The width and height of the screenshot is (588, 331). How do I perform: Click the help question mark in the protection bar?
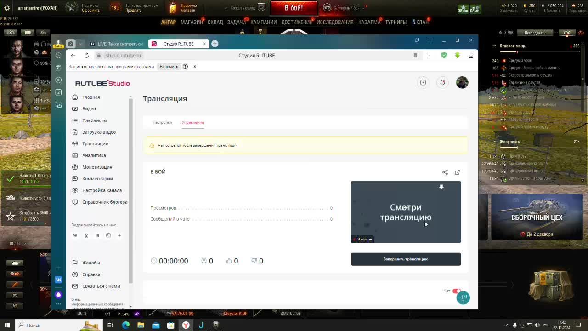tap(185, 67)
